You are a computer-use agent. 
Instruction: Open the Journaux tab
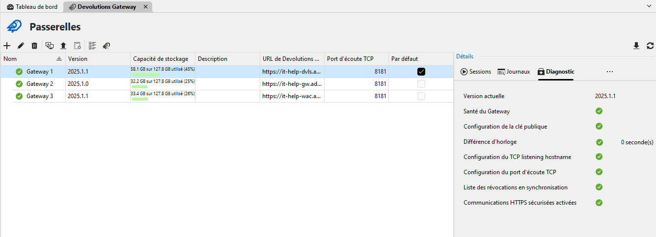pyautogui.click(x=514, y=72)
